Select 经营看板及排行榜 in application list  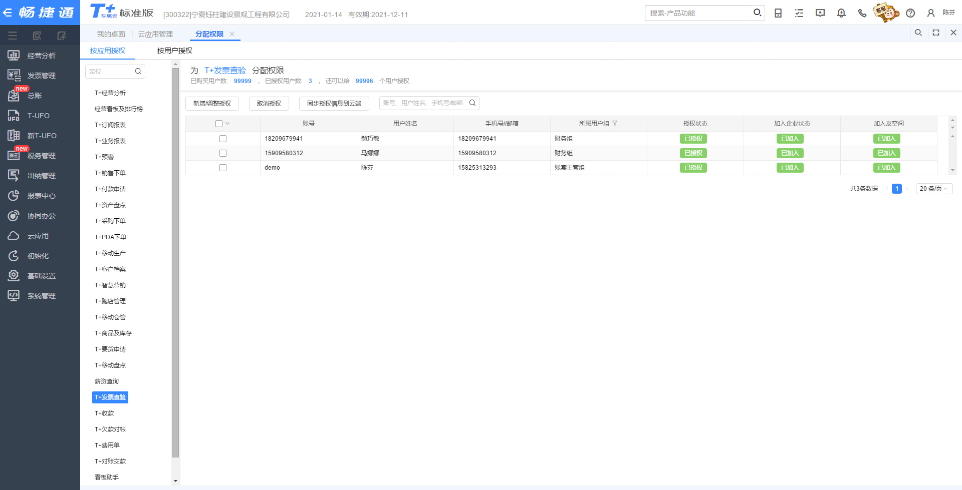119,109
